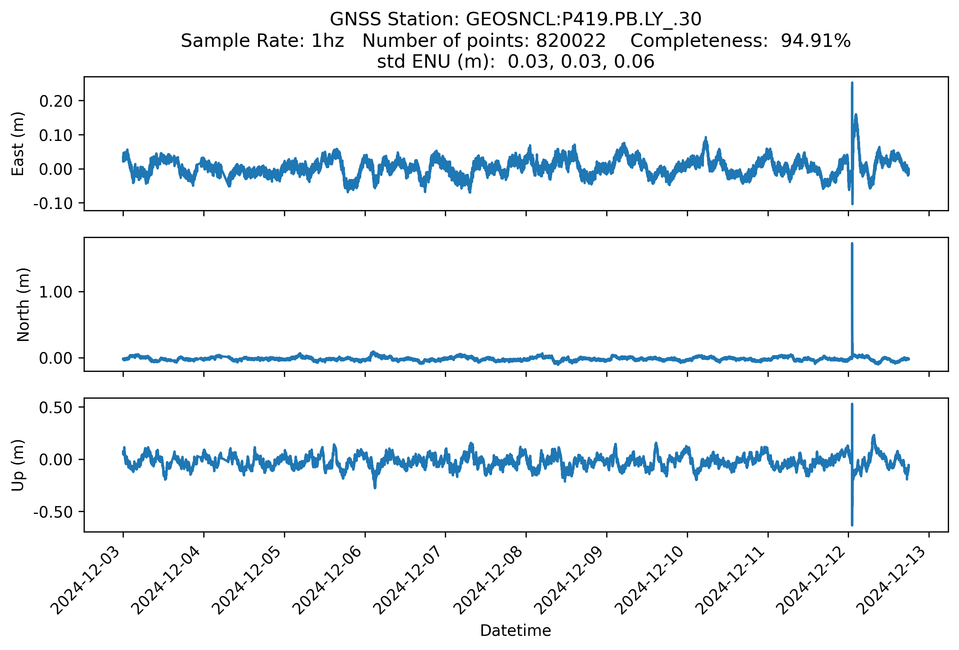Click the Sample Rate 1hz text

tap(262, 41)
